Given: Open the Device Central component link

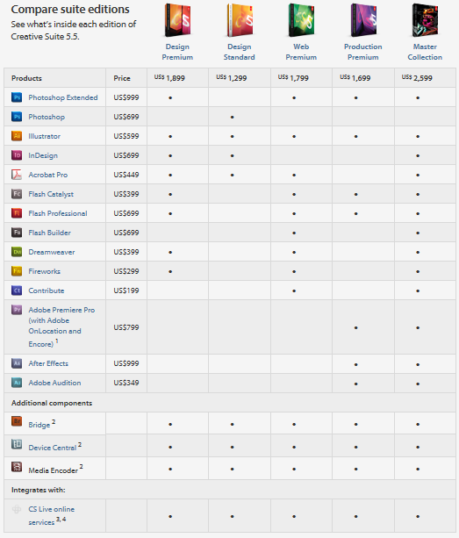Looking at the screenshot, I should tap(53, 448).
